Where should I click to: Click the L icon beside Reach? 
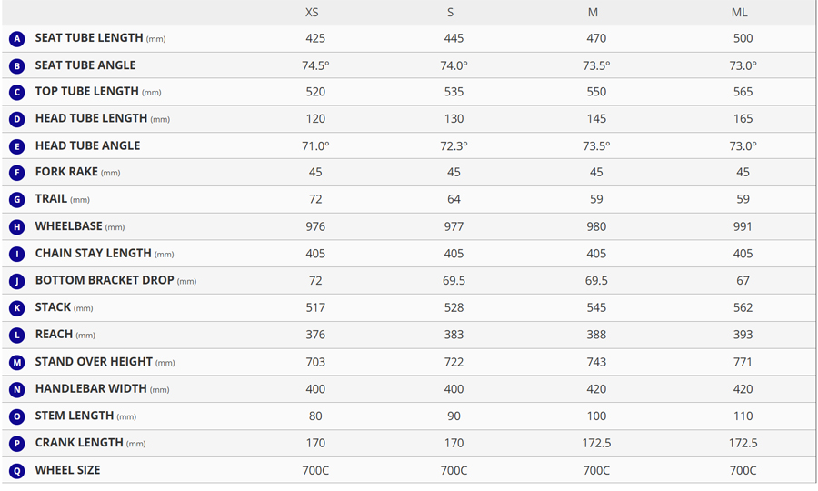(16, 336)
